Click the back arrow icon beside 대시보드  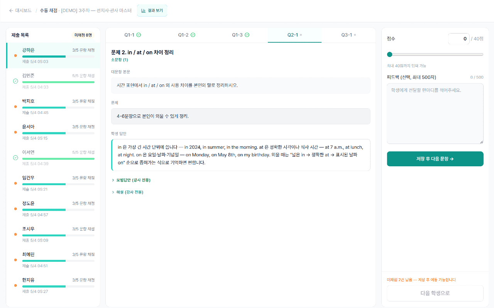pyautogui.click(x=11, y=11)
